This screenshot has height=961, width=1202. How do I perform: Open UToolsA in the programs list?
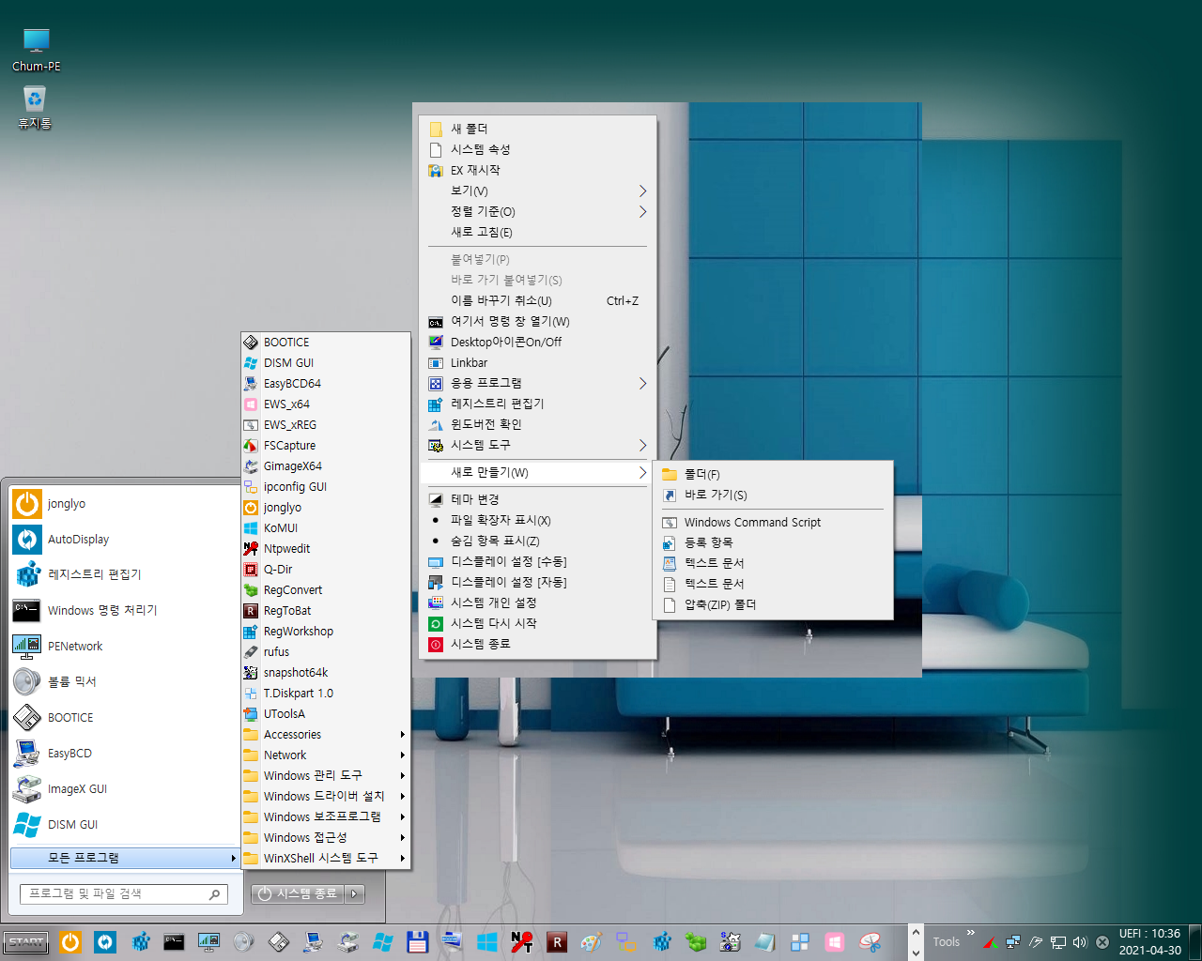click(326, 714)
